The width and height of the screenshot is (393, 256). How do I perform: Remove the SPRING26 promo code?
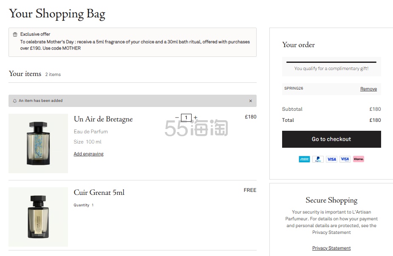[x=368, y=89]
